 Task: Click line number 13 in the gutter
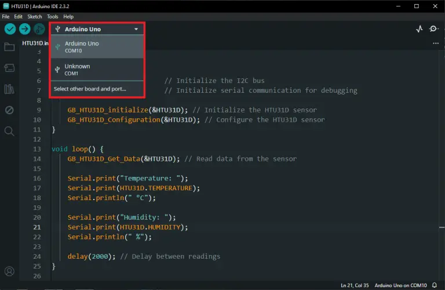coord(37,149)
